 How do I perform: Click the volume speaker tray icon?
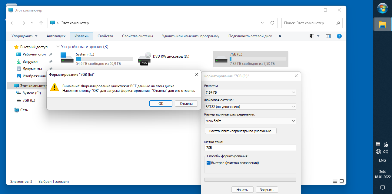386,152
